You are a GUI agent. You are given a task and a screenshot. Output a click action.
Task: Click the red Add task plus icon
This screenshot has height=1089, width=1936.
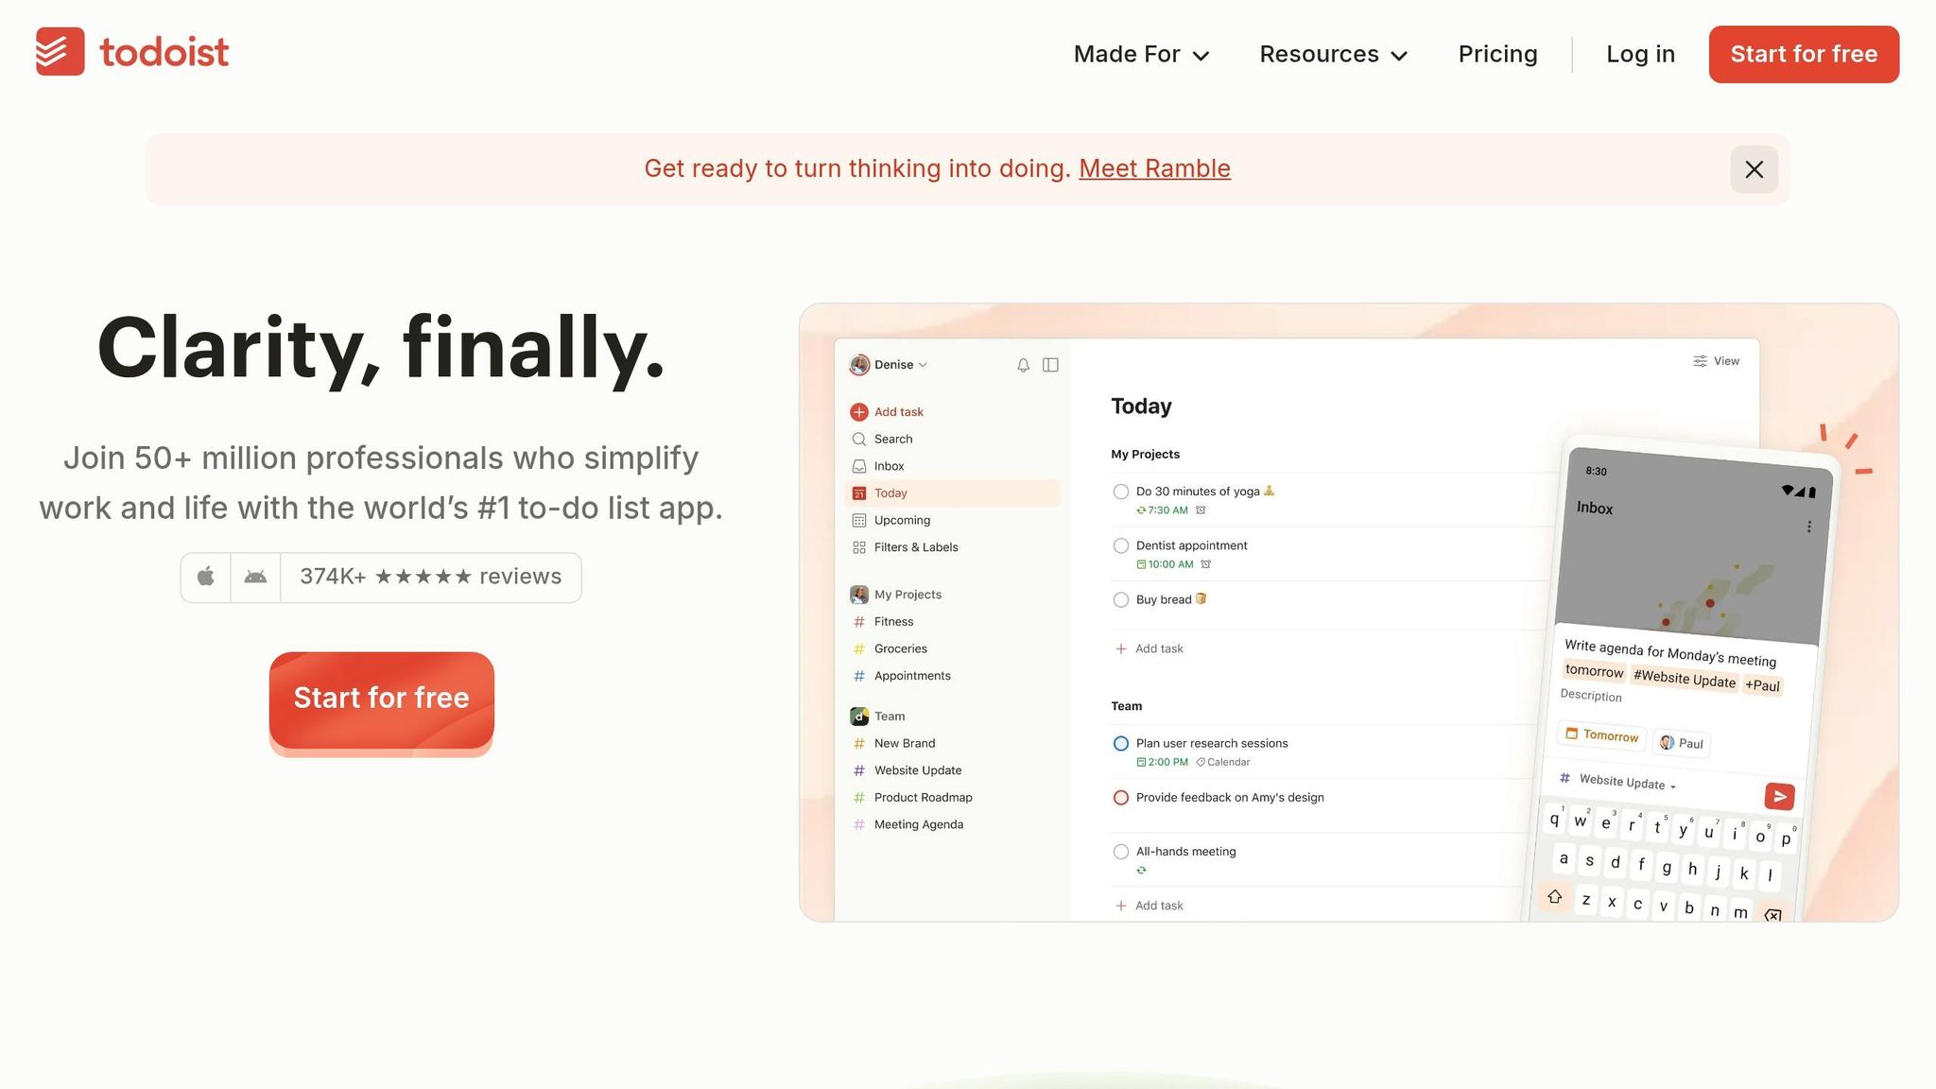click(859, 411)
